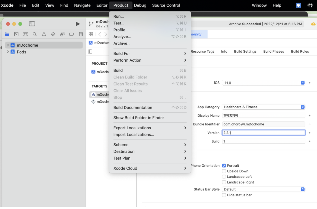The image size is (317, 209).
Task: Show the Project navigator folder icon
Action: point(7,34)
